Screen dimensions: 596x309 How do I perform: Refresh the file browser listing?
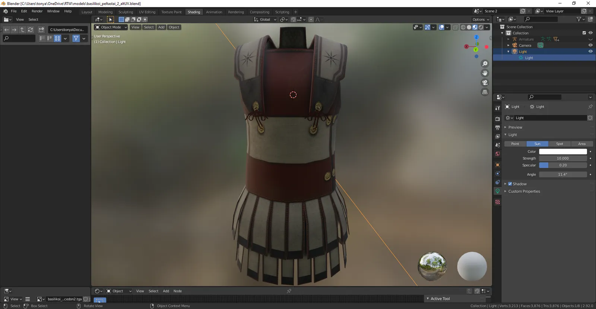point(31,30)
